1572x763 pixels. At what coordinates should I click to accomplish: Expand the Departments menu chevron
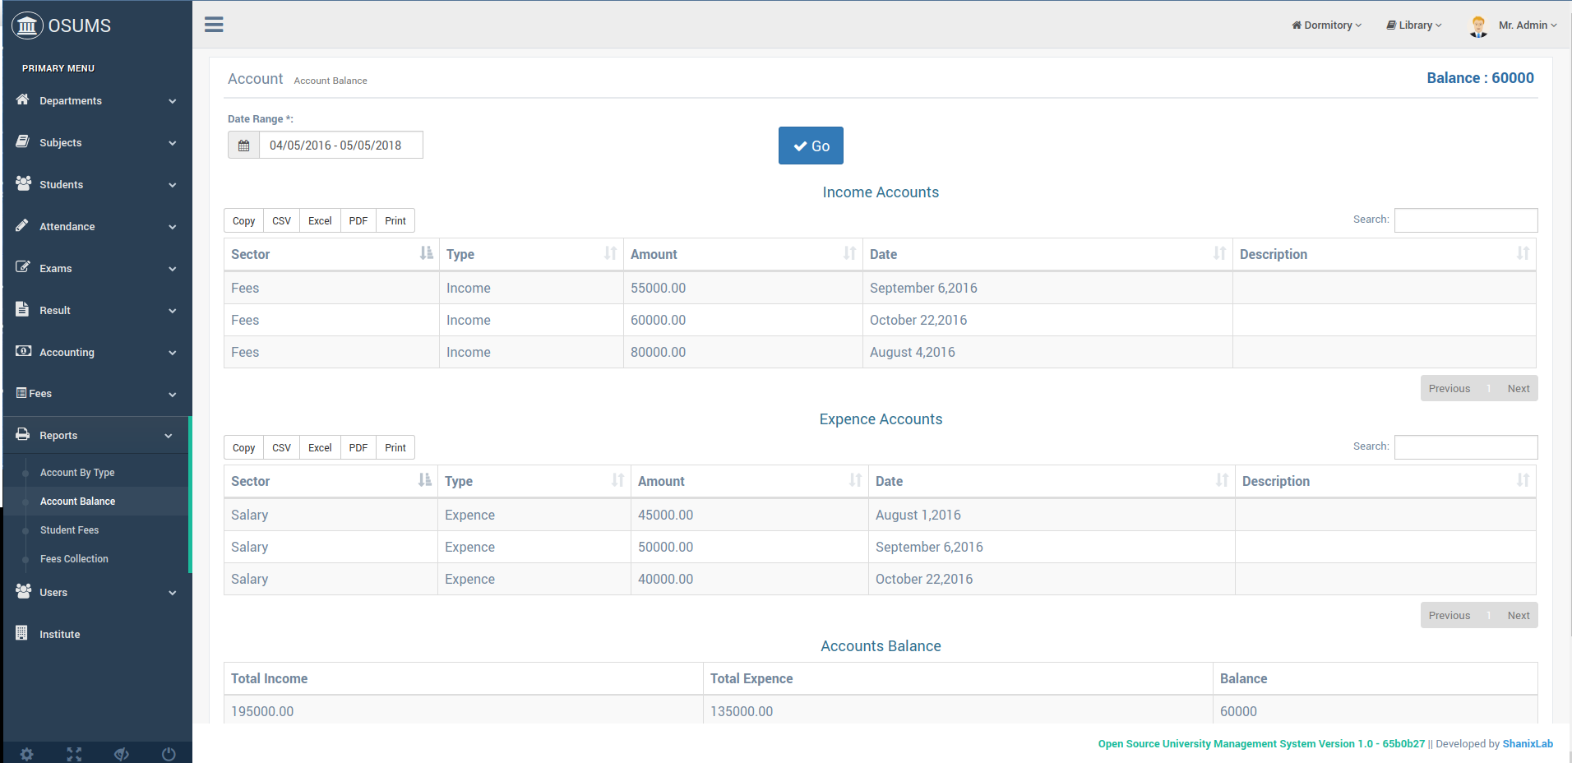(173, 101)
